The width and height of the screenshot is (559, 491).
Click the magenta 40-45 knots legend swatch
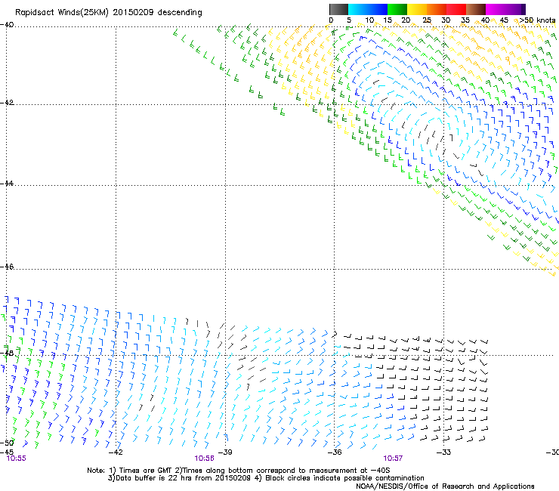pos(496,9)
